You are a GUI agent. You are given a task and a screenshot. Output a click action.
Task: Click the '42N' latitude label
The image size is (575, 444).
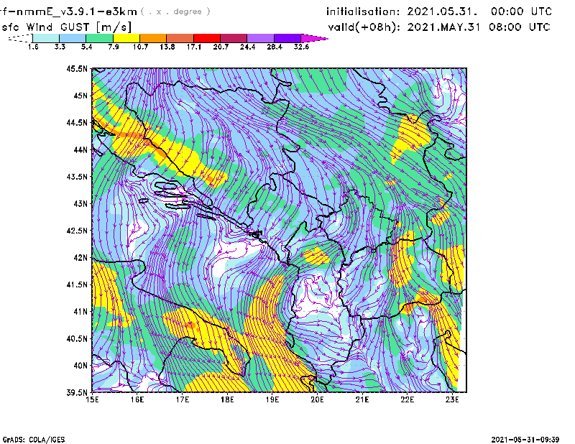tap(80, 257)
